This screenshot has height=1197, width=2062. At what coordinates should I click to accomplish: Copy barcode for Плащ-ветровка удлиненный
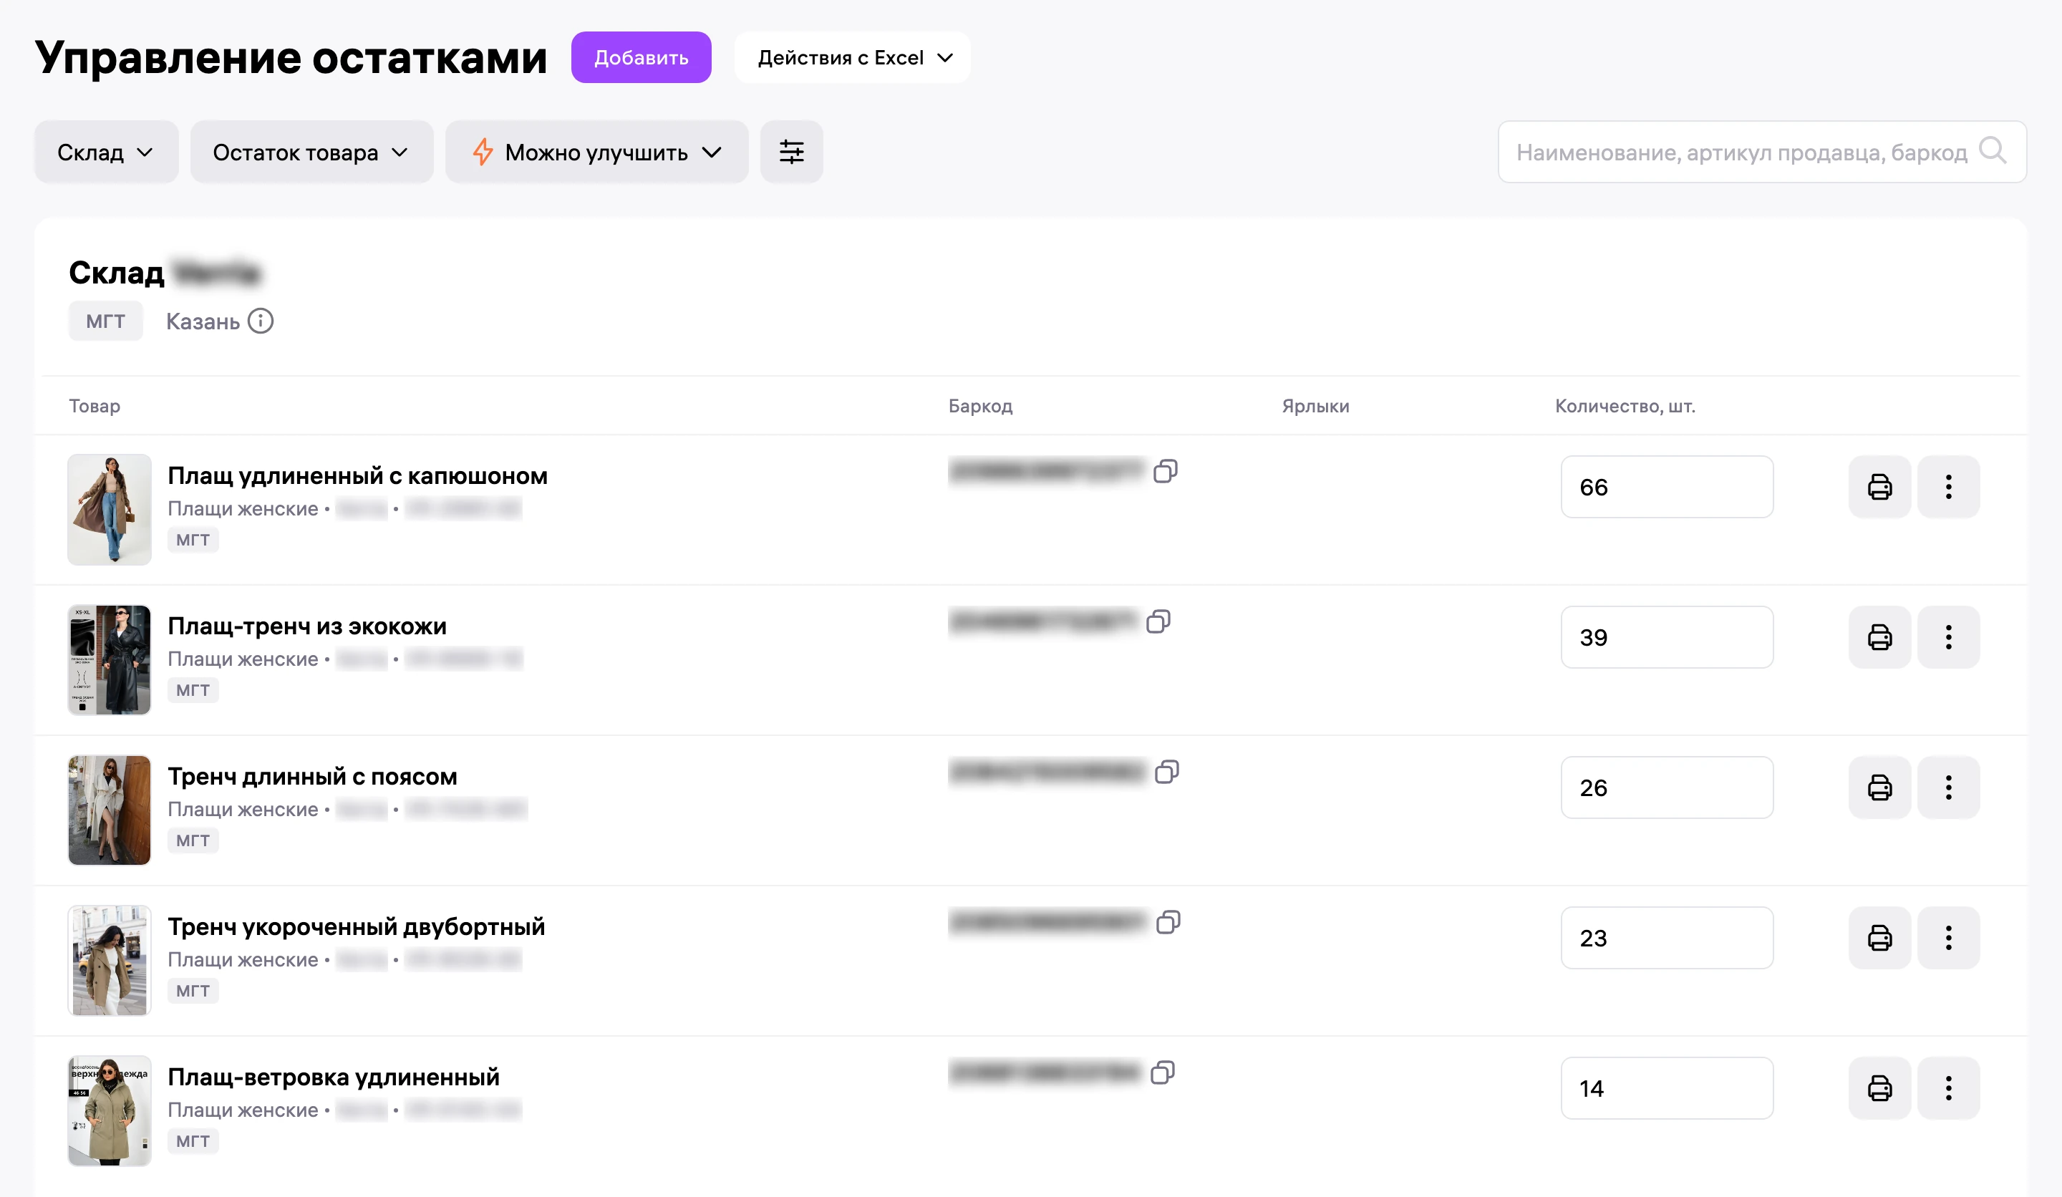click(x=1163, y=1072)
